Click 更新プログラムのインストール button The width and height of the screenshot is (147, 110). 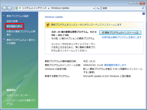coord(120,33)
